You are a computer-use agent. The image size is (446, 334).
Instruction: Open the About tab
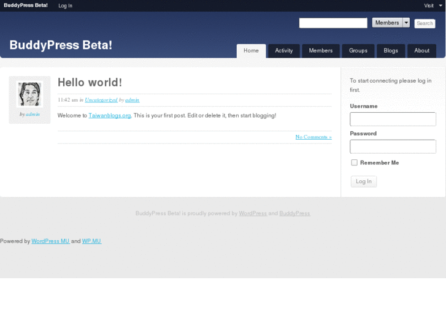click(x=421, y=51)
